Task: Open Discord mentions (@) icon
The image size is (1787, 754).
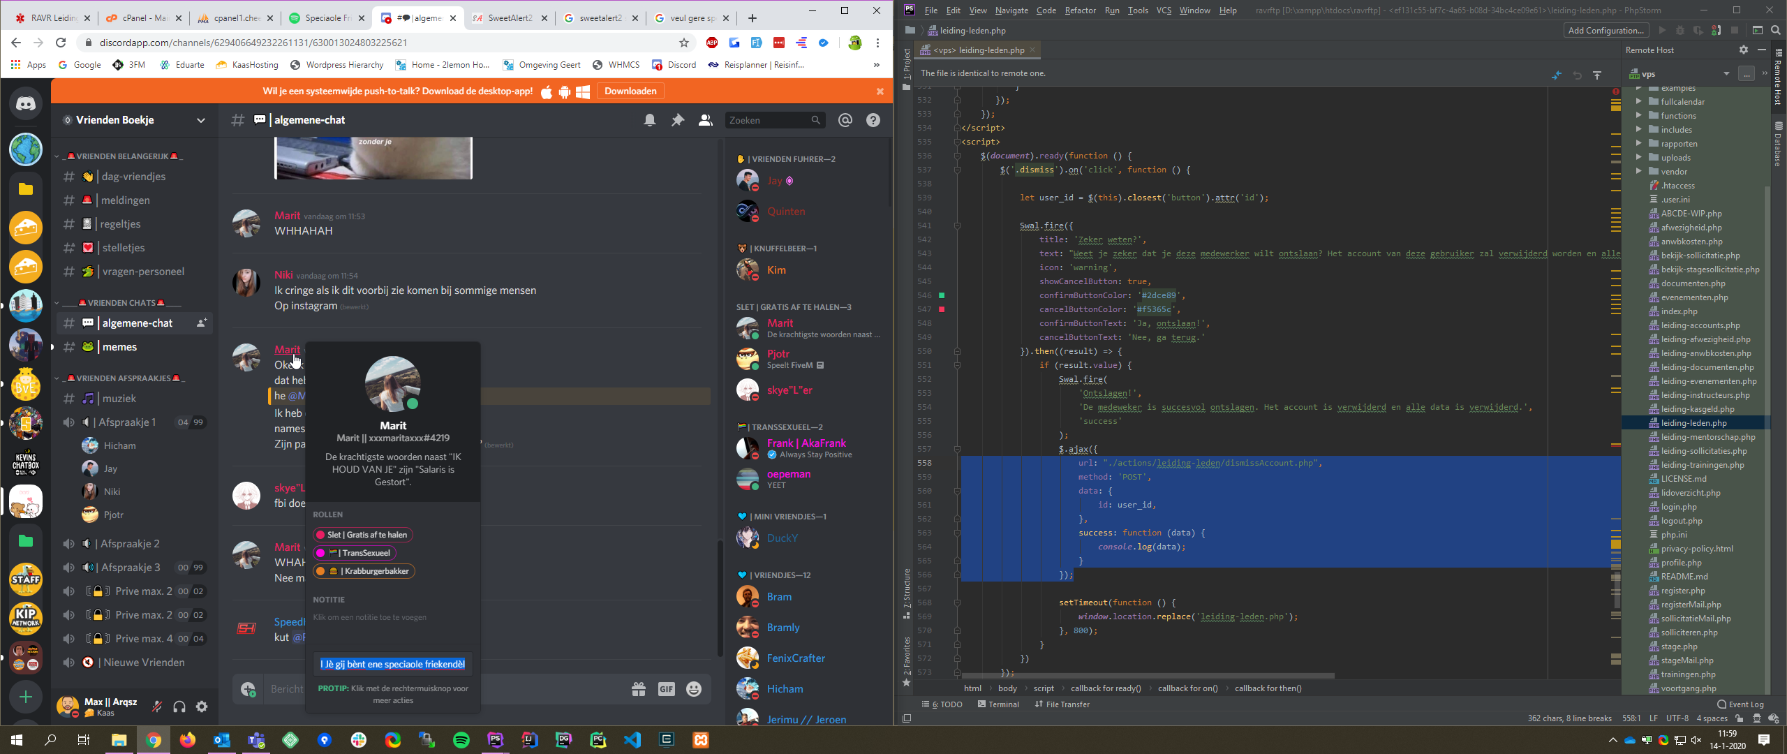Action: (x=845, y=120)
